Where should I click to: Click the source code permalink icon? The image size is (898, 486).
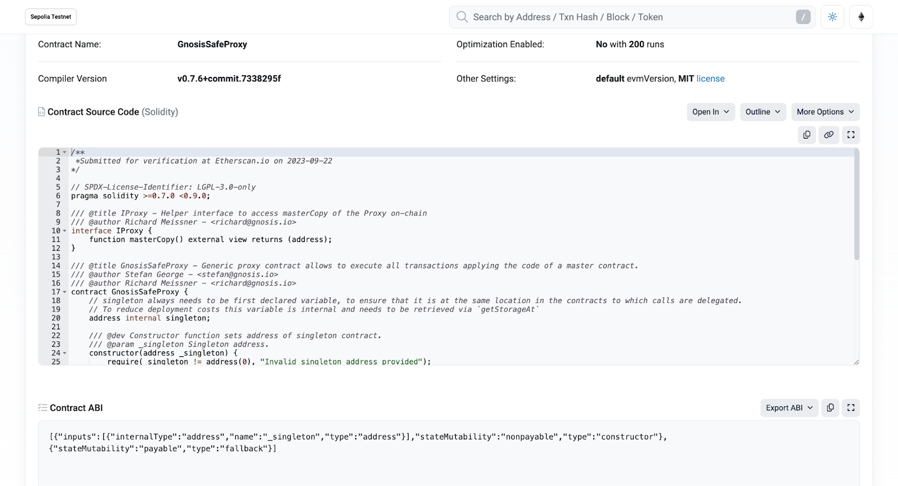click(828, 135)
